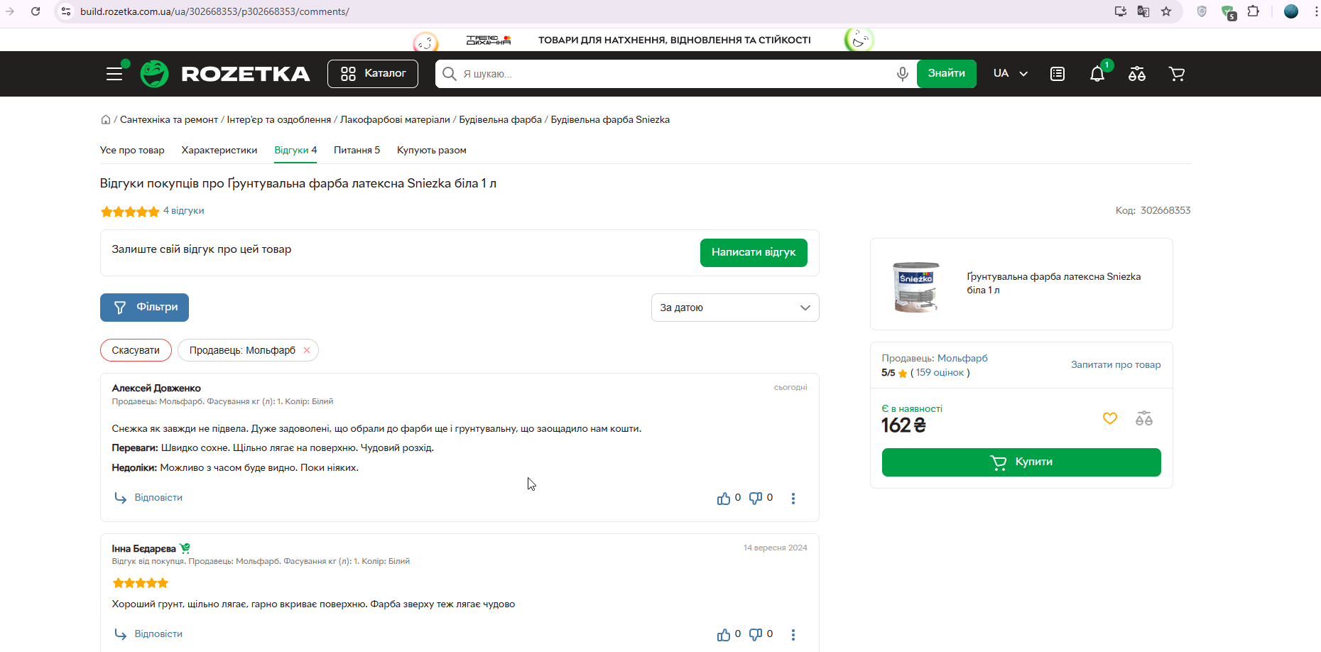Viewport: 1321px width, 652px height.
Task: Open the shopping cart icon
Action: point(1177,74)
